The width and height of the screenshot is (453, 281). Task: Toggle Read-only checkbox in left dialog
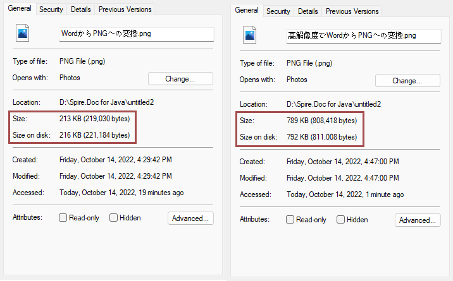(x=63, y=218)
